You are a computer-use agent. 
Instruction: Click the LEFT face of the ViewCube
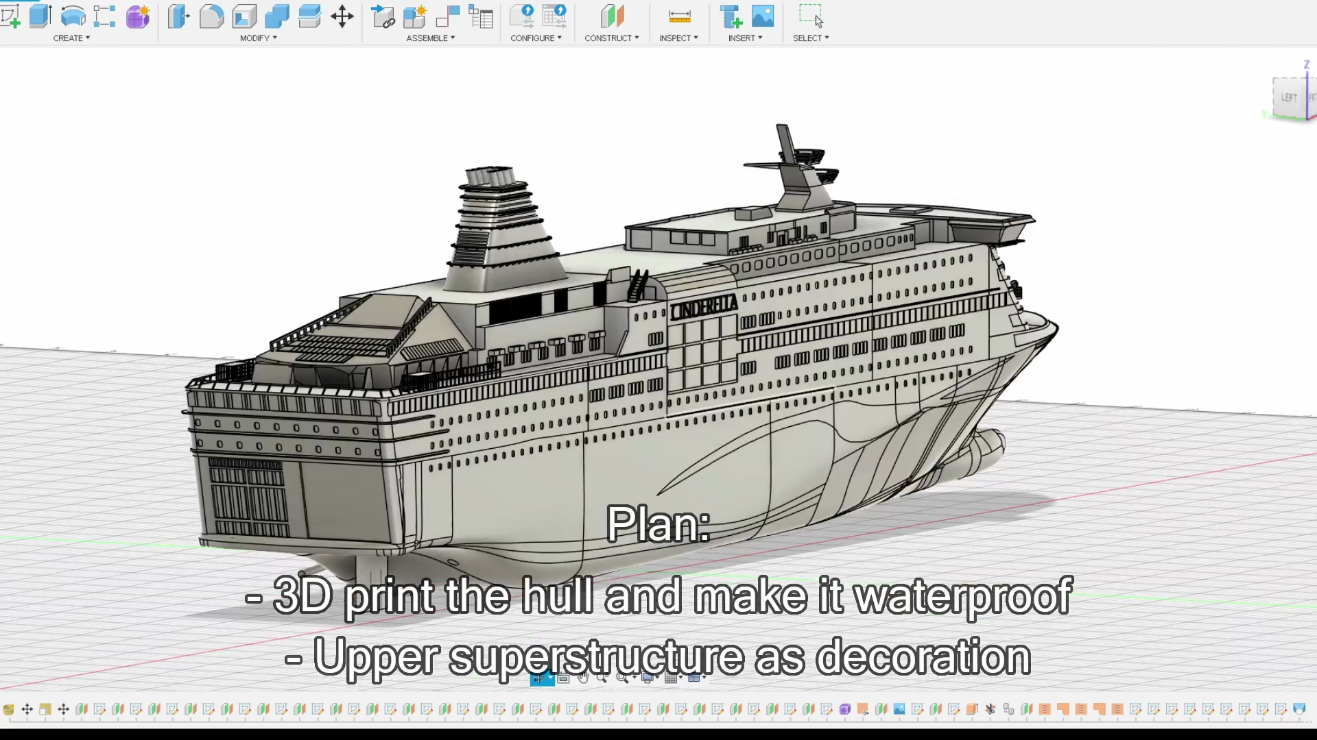(1289, 97)
